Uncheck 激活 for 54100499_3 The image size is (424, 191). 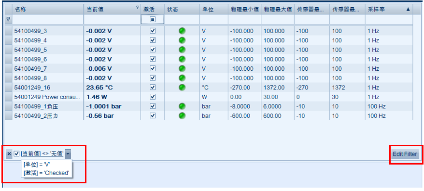(153, 31)
